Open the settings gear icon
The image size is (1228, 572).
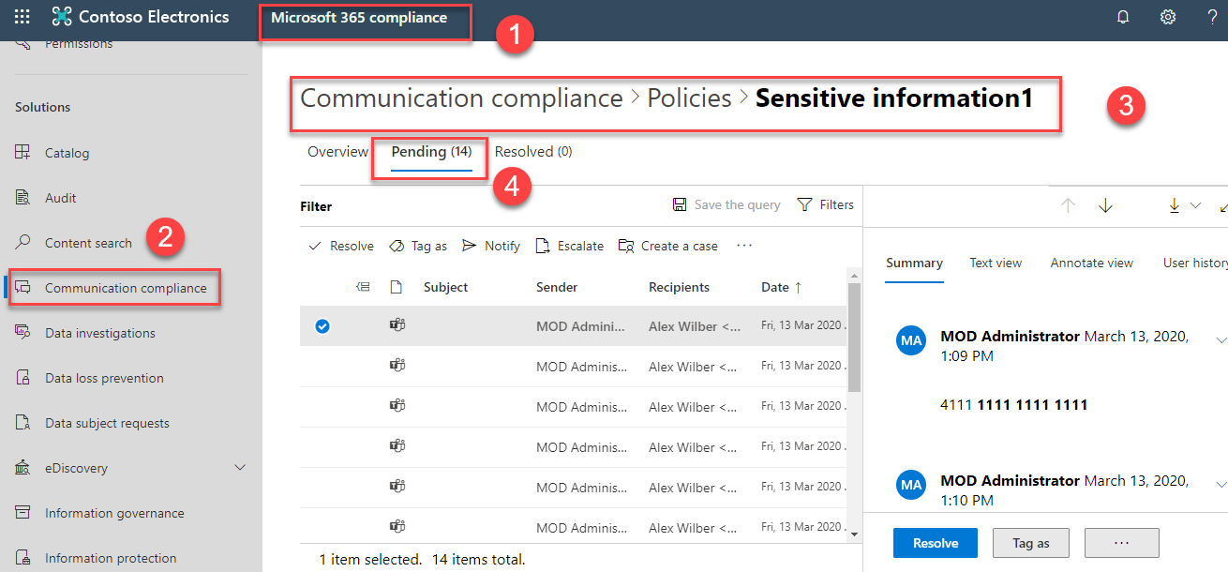click(1168, 17)
